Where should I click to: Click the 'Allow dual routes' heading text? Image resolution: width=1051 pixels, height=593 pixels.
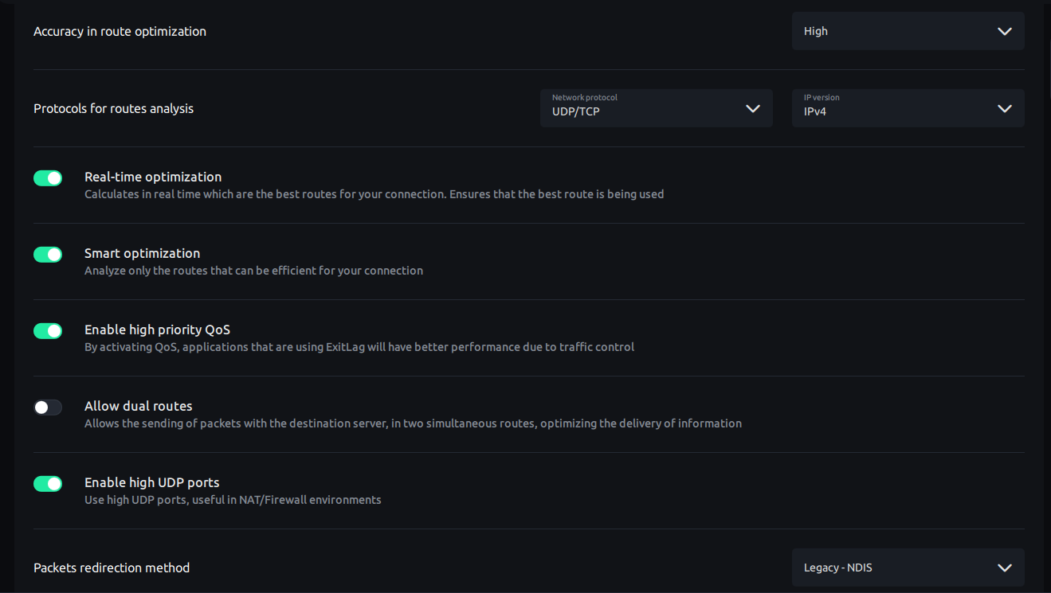click(x=139, y=406)
